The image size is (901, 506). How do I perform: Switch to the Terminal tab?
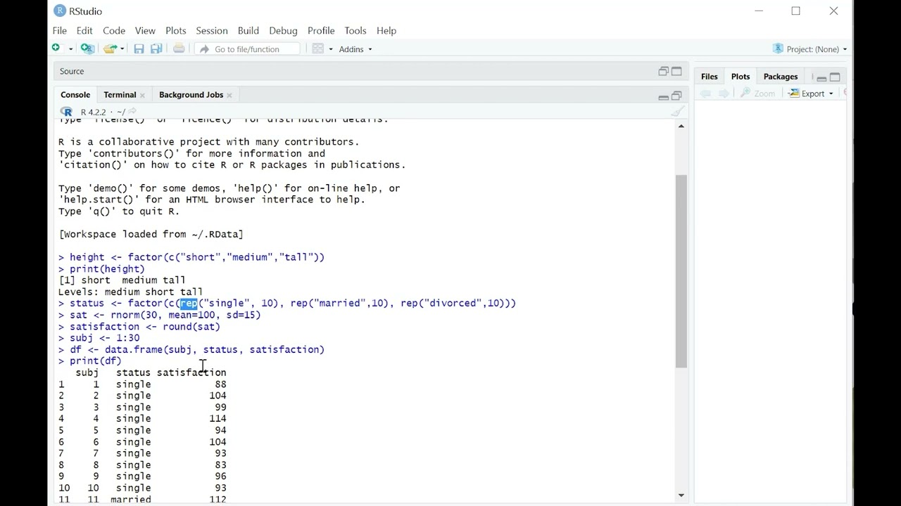(x=120, y=95)
